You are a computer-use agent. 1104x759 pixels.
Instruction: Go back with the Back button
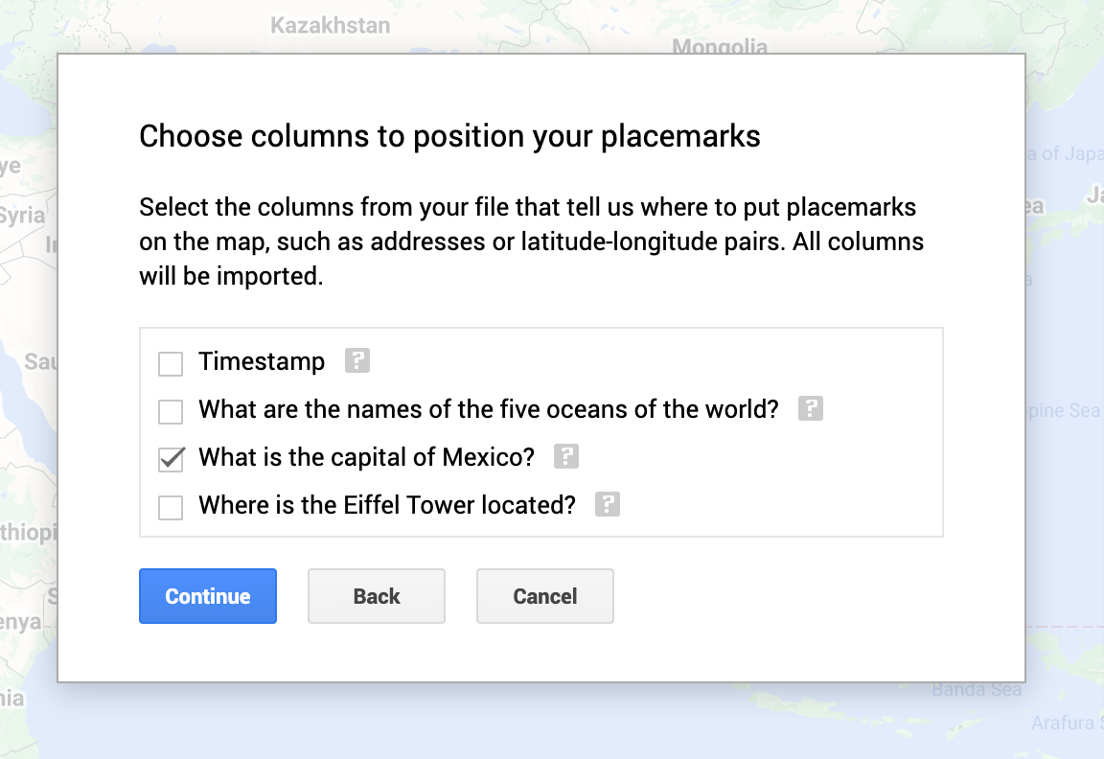376,595
